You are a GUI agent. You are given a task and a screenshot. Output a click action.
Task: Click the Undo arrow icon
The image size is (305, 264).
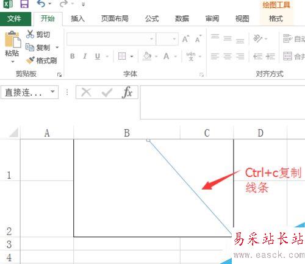tap(41, 4)
